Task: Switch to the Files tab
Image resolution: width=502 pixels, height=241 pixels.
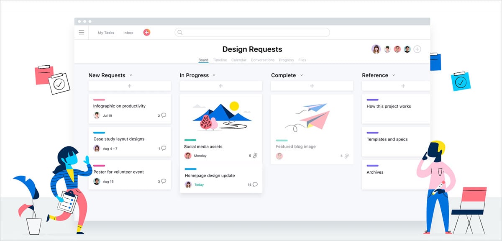Action: (302, 60)
